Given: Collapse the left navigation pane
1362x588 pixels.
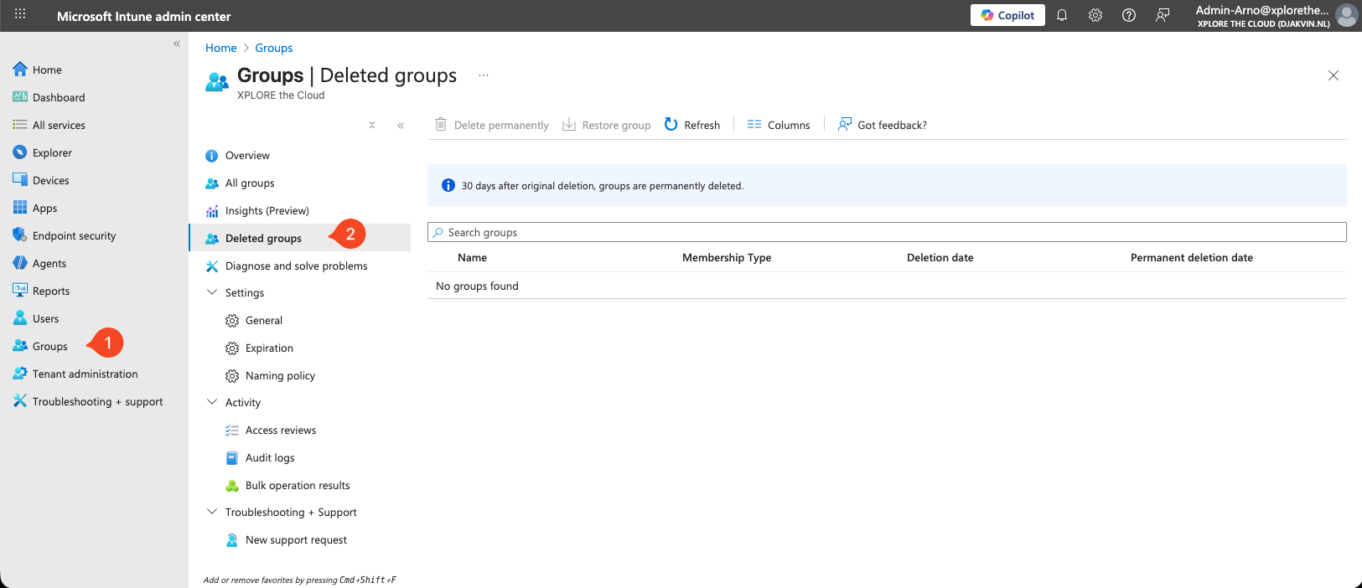Looking at the screenshot, I should coord(177,44).
